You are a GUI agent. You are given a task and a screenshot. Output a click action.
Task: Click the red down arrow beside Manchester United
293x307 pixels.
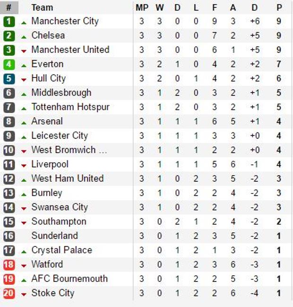24,51
